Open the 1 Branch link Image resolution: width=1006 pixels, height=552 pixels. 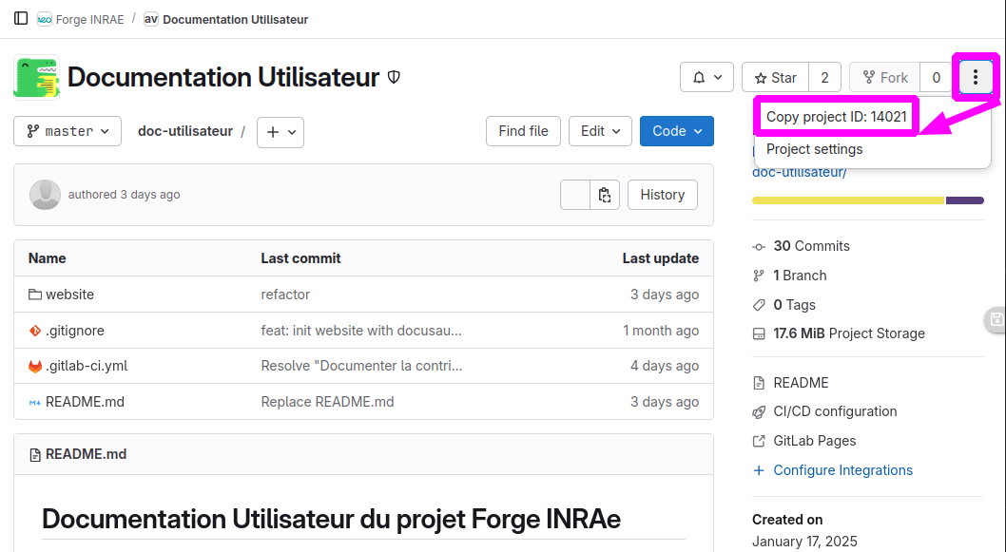pos(800,275)
